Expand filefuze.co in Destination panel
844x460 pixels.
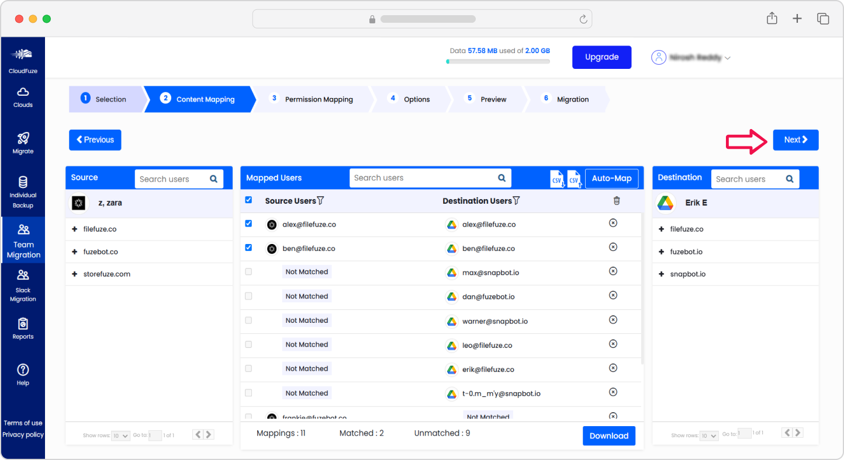(x=661, y=229)
